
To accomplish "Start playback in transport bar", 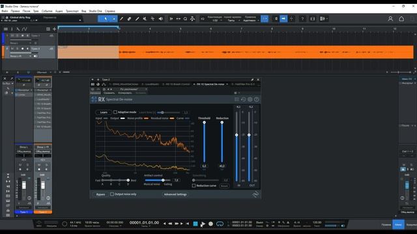I will pos(203,224).
